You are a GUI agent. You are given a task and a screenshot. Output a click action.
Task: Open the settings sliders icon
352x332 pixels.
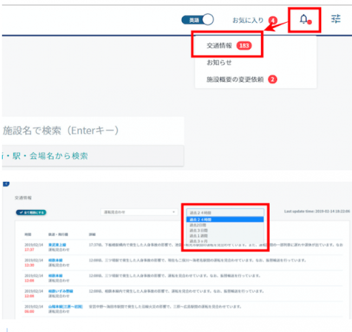click(x=336, y=19)
